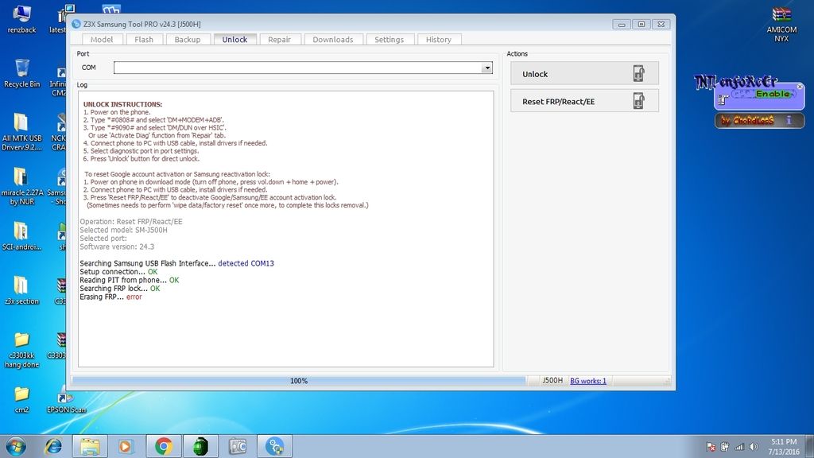Open the Downloads tab
Viewport: 814px width, 458px height.
pos(332,39)
